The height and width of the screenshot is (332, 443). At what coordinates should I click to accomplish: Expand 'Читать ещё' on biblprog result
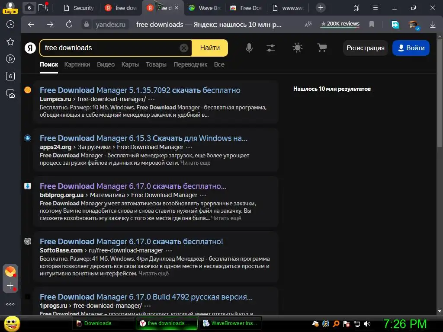[x=226, y=218]
